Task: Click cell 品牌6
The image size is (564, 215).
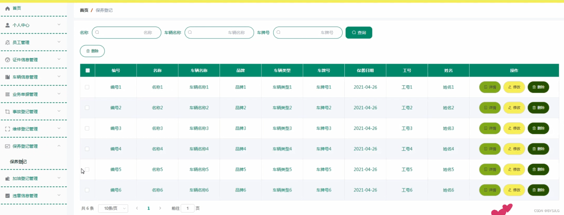Action: [x=241, y=190]
